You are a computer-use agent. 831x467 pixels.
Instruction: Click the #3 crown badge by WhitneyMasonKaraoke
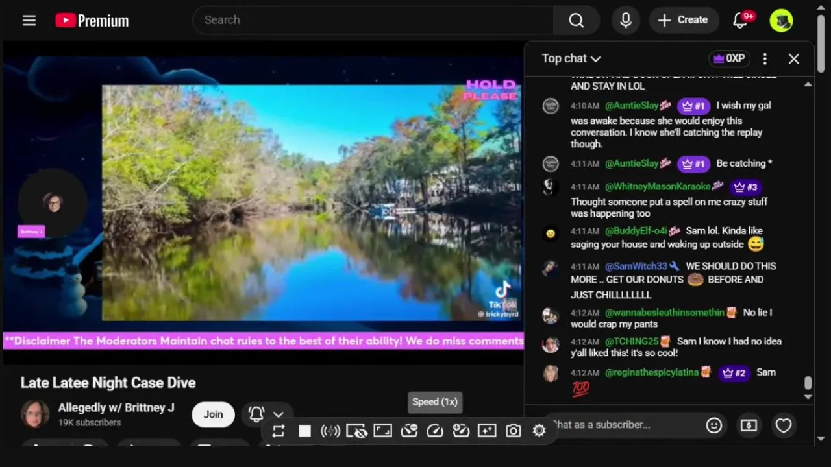click(745, 187)
